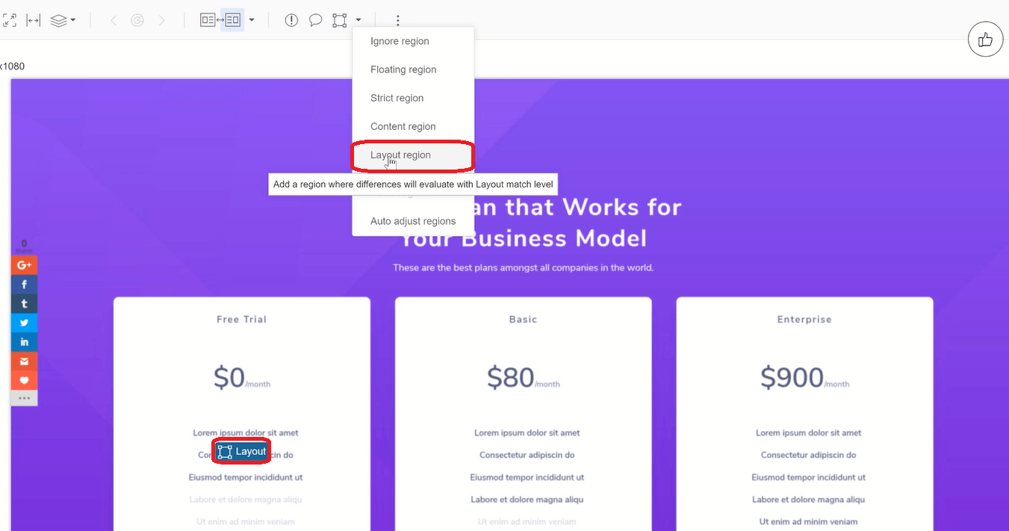Click the $900 price text
Image resolution: width=1009 pixels, height=531 pixels.
[792, 378]
